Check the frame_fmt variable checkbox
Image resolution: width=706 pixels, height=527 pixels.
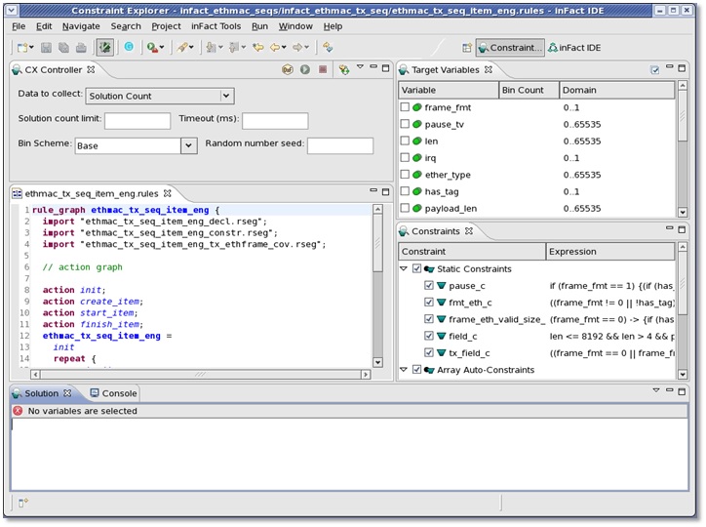coord(406,107)
